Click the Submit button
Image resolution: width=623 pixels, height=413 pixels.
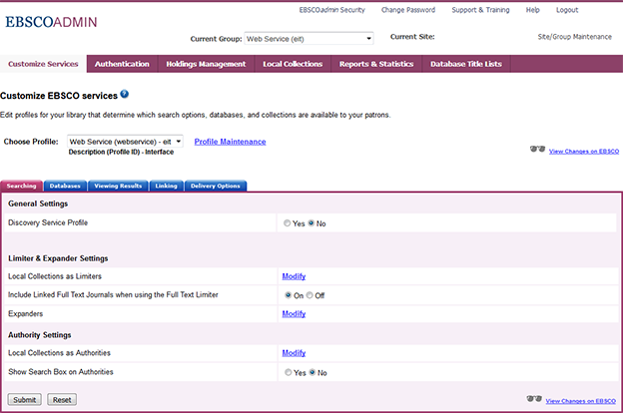coord(25,399)
